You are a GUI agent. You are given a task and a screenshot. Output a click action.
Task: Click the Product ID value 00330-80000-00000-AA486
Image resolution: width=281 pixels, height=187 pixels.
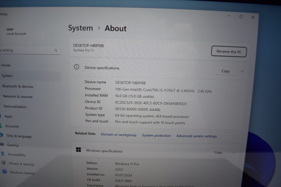point(138,109)
